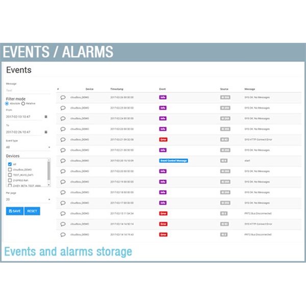Click comment icon of the Event Control Message row
The height and width of the screenshot is (306, 306).
click(x=63, y=161)
